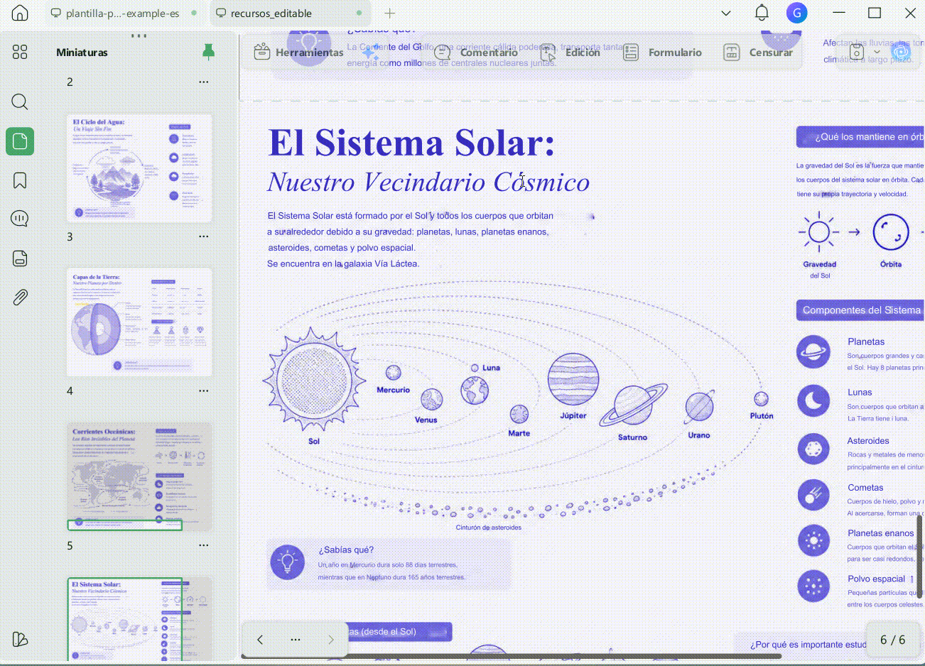Screen dimensions: 925x666
Task: Open the comments panel speech-bubble icon
Action: tap(20, 219)
